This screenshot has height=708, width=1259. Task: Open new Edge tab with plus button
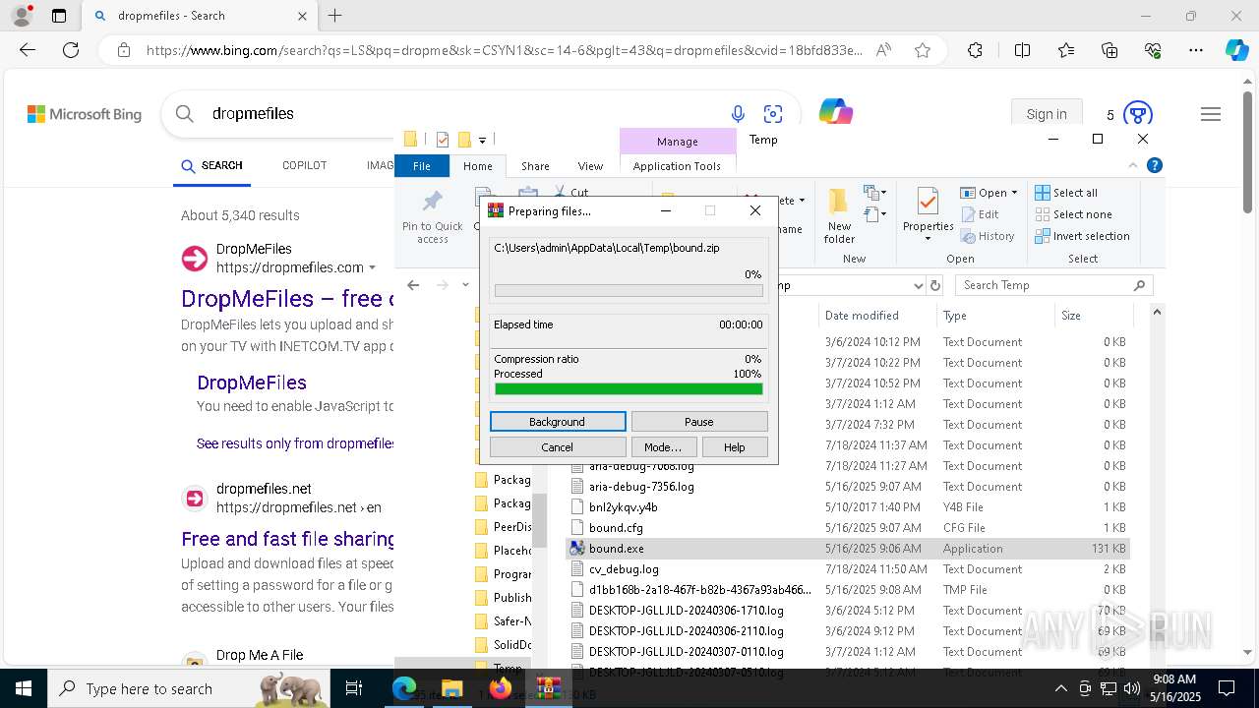click(334, 16)
